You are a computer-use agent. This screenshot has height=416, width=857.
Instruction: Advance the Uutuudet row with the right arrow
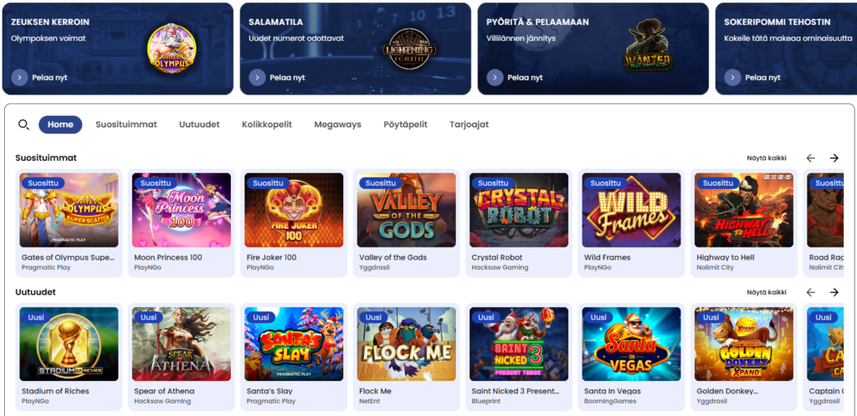tap(834, 292)
